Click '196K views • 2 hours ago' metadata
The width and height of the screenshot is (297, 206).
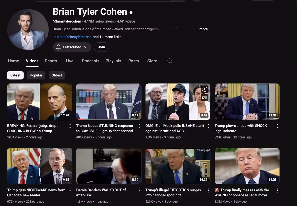coord(25,137)
